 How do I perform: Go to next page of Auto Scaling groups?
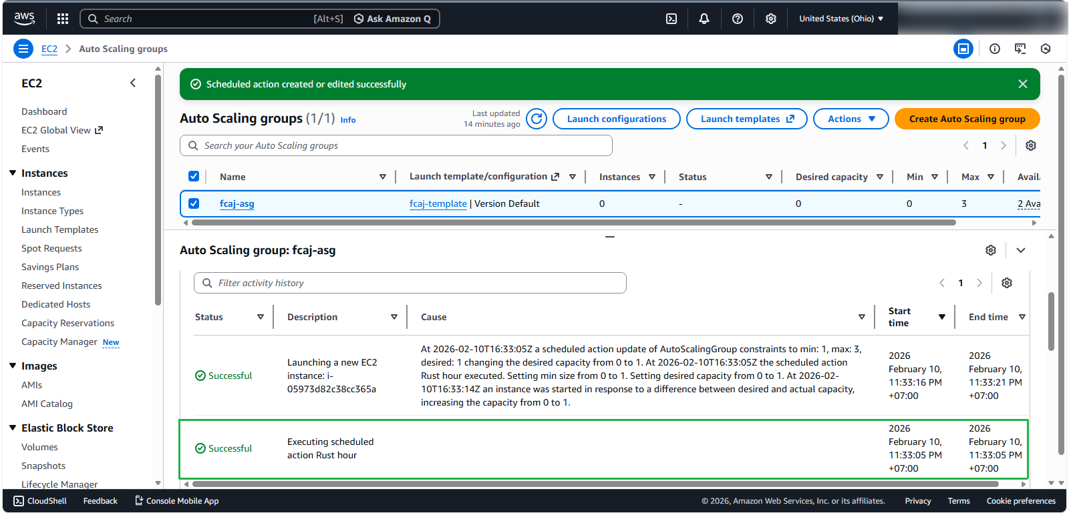pos(1004,145)
